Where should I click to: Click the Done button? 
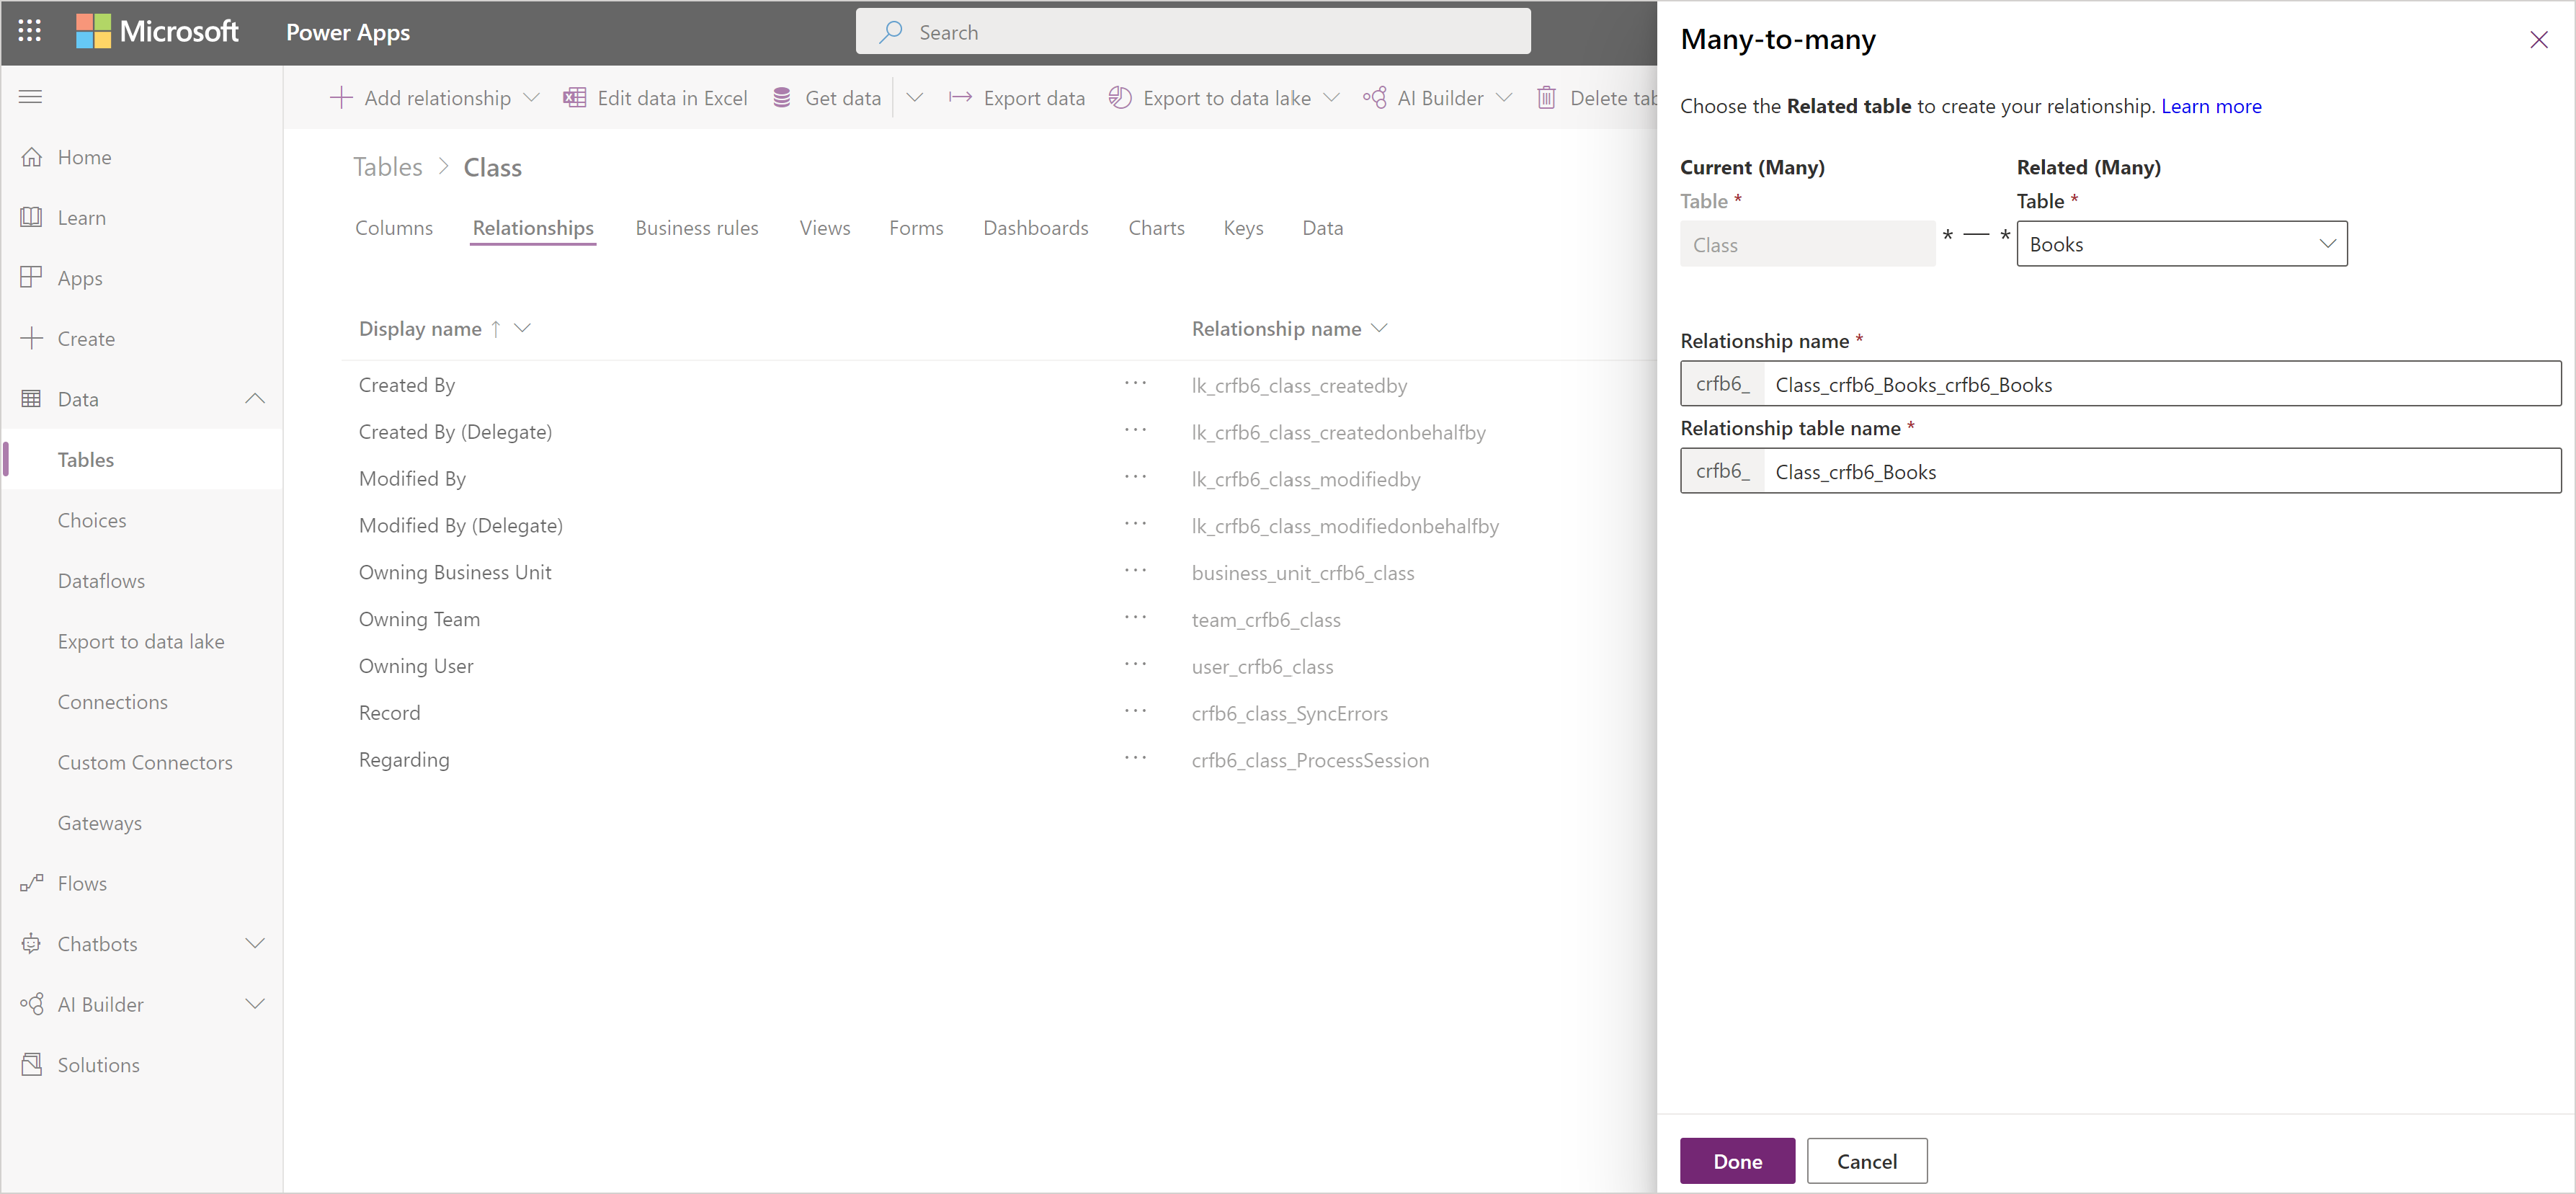click(1738, 1158)
